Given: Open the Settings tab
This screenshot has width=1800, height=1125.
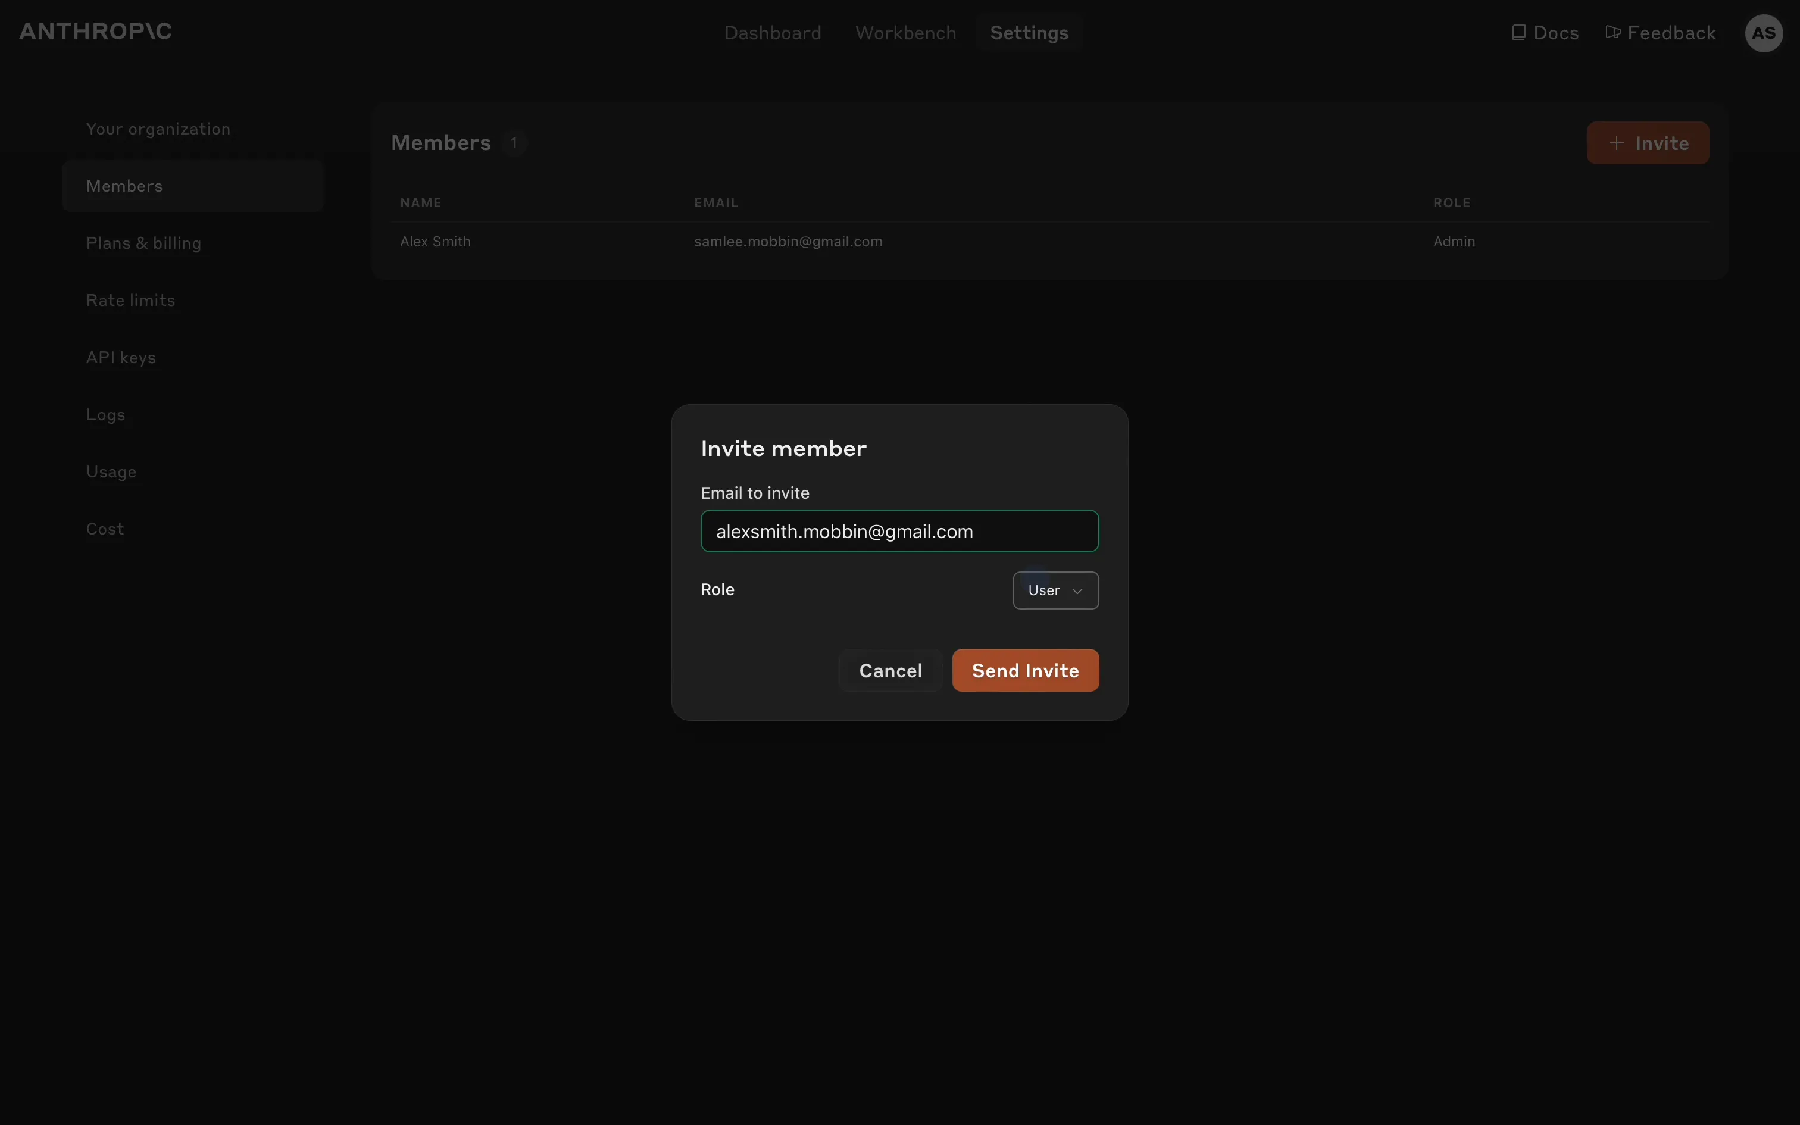Looking at the screenshot, I should 1029,33.
